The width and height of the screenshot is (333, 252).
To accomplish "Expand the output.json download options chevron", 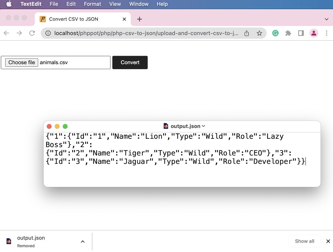I will pos(82,241).
